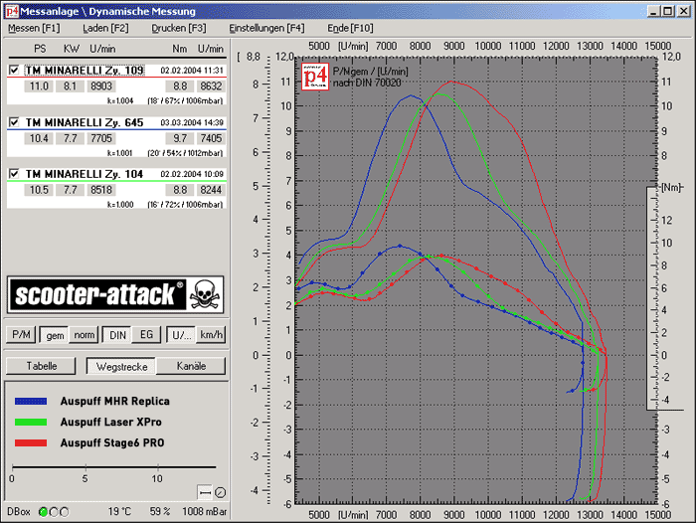
Task: Click the green DBox status LED
Action: [x=43, y=512]
